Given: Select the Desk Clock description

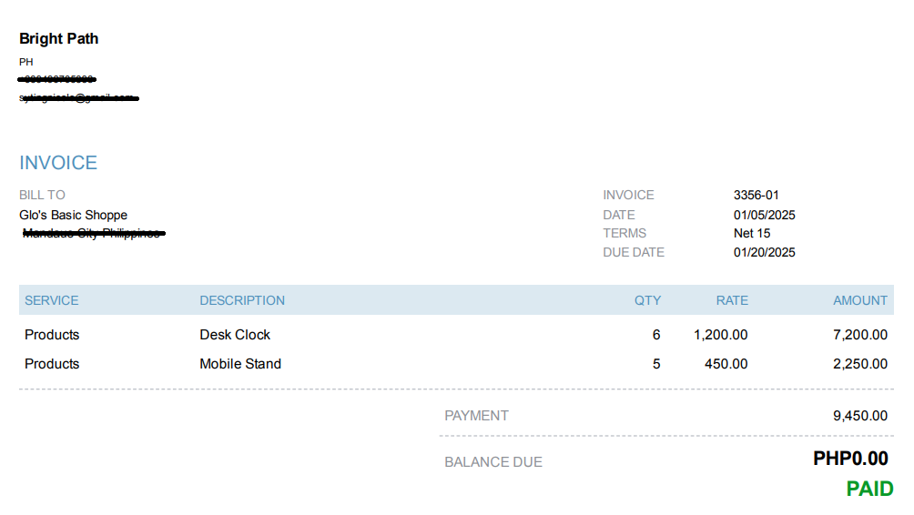Looking at the screenshot, I should pyautogui.click(x=235, y=335).
